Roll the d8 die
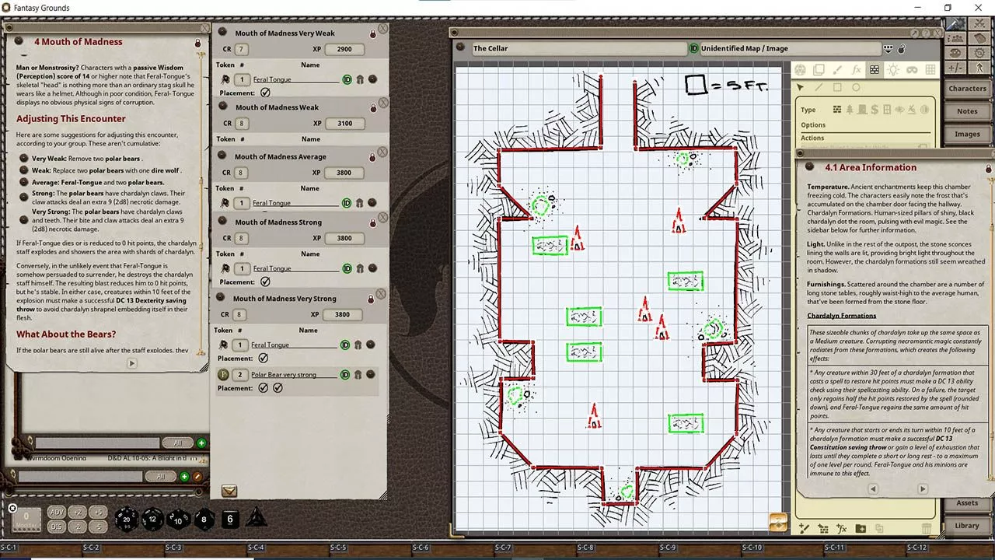This screenshot has width=995, height=560. [204, 519]
